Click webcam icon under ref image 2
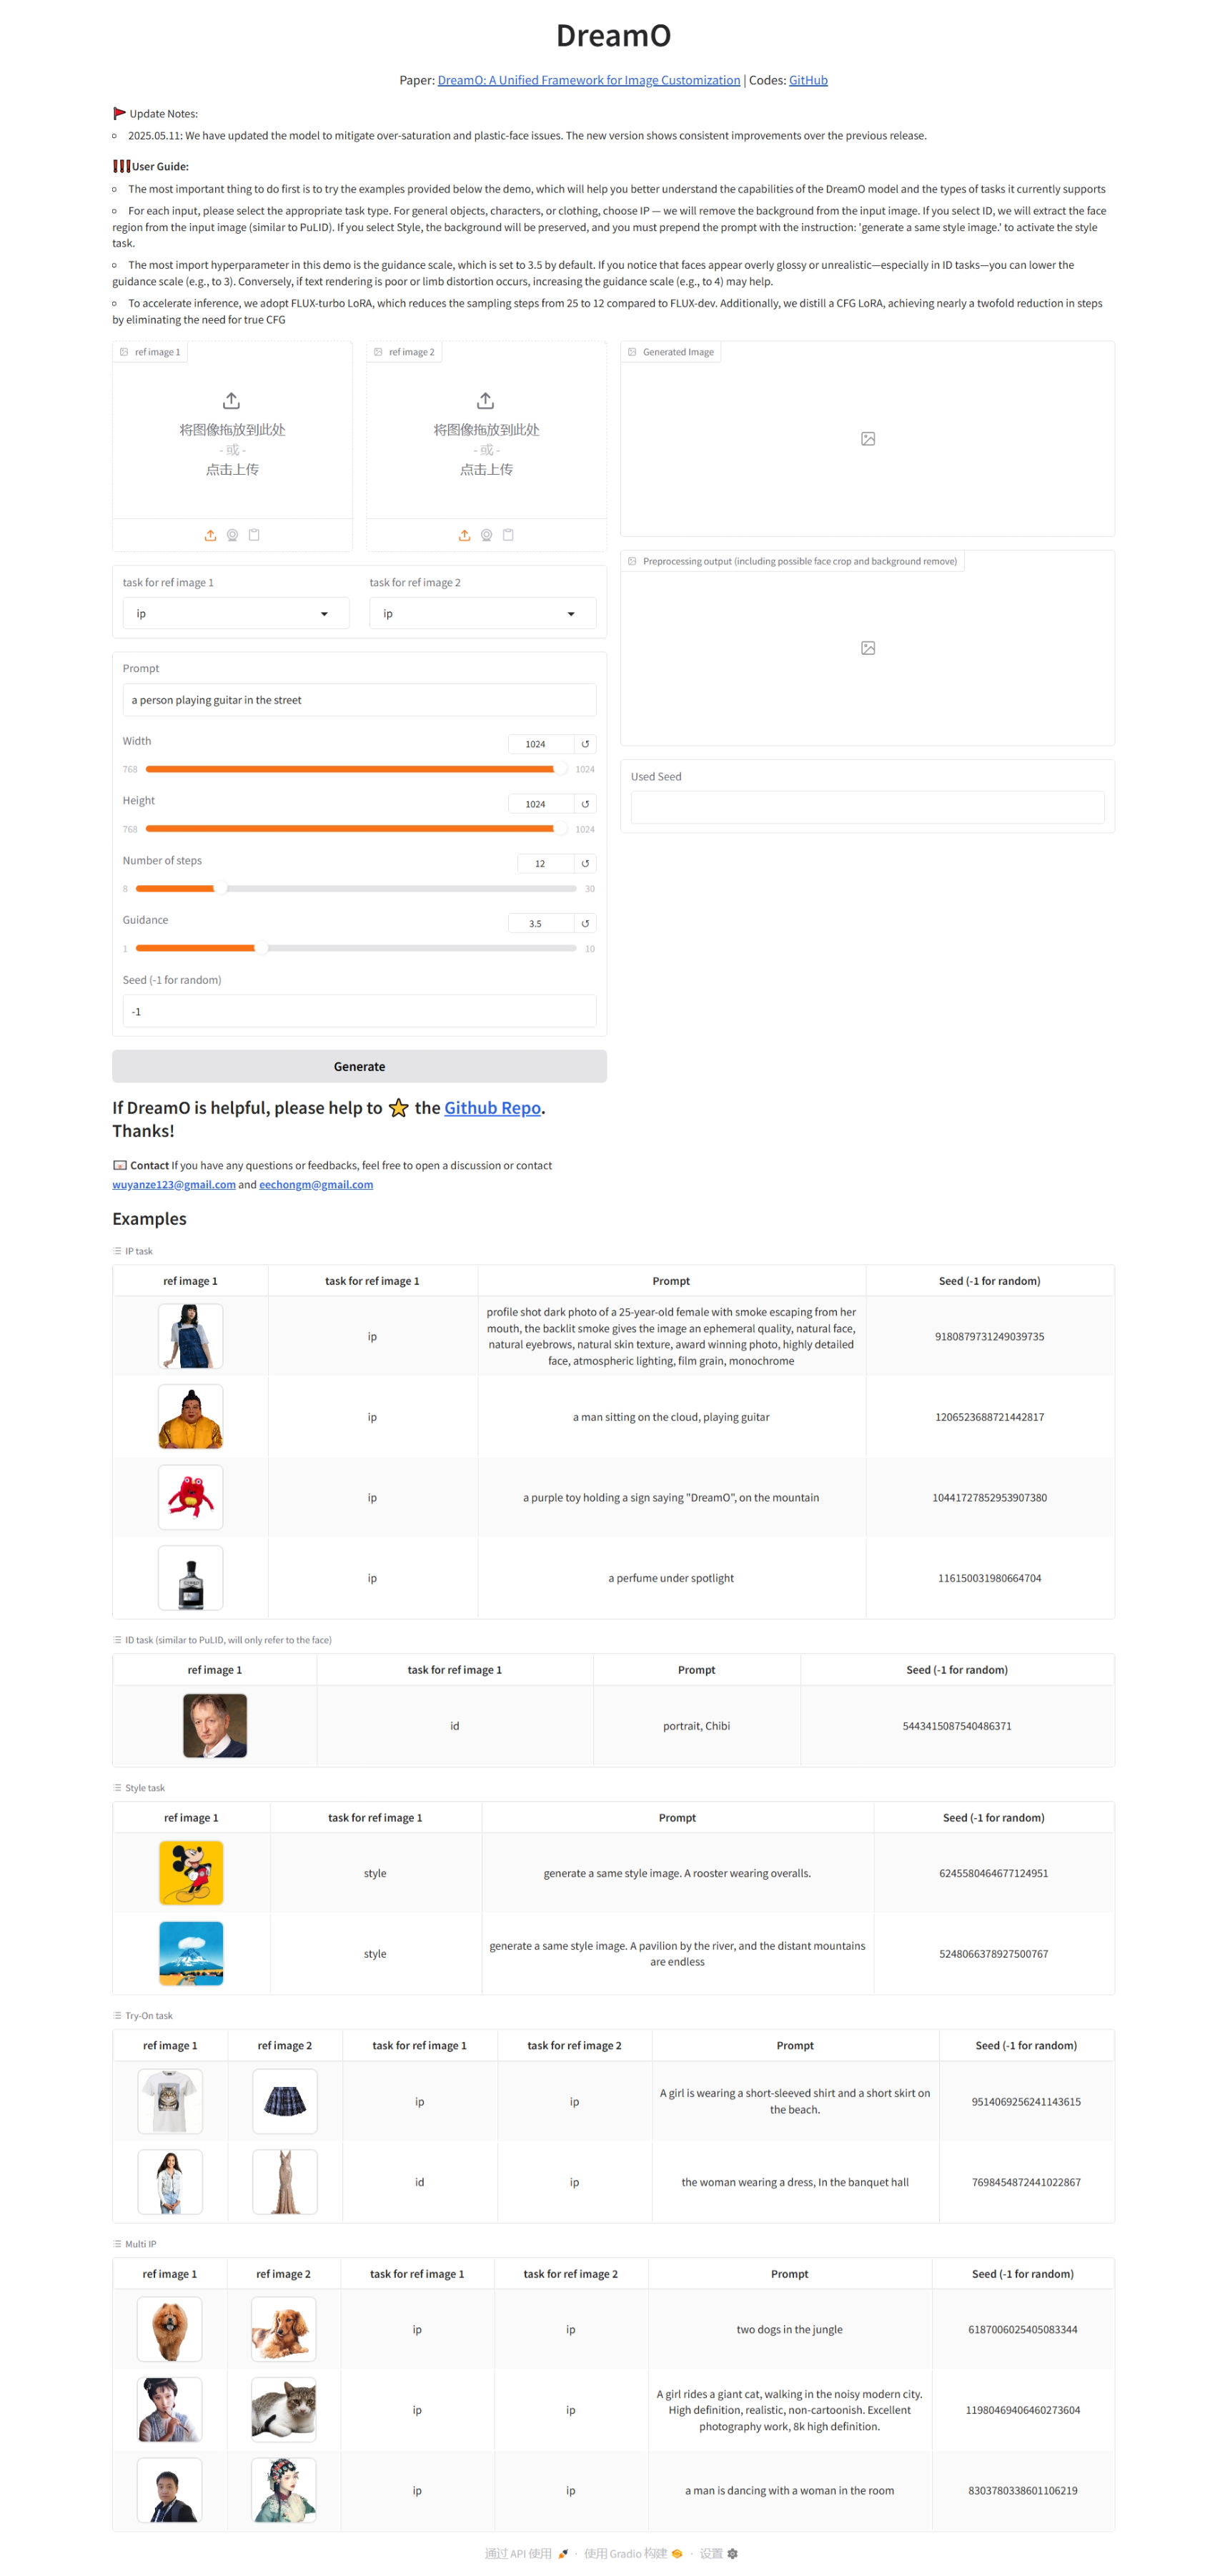The width and height of the screenshot is (1215, 2576). tap(486, 535)
